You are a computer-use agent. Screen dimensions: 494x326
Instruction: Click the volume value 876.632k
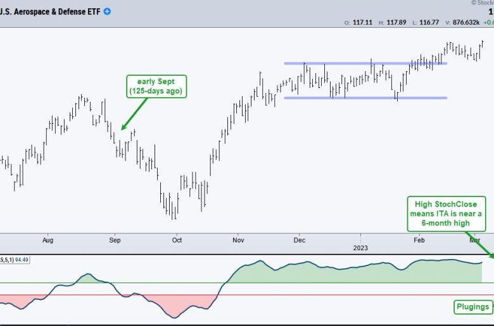click(466, 22)
